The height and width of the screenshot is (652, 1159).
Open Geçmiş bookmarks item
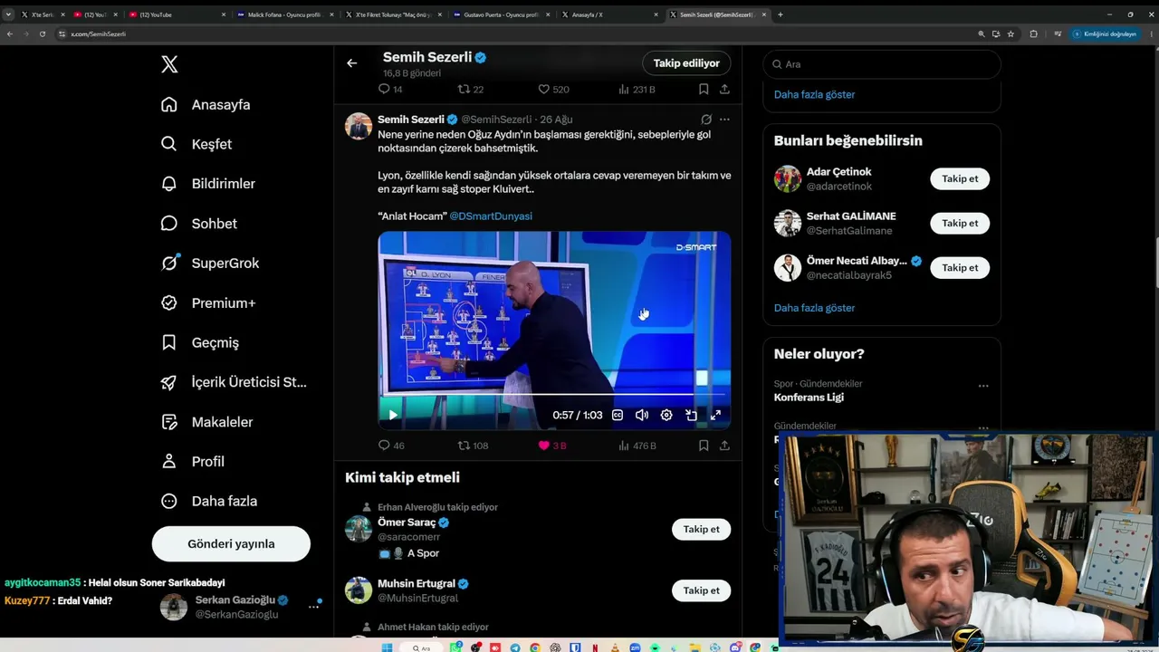(x=200, y=342)
